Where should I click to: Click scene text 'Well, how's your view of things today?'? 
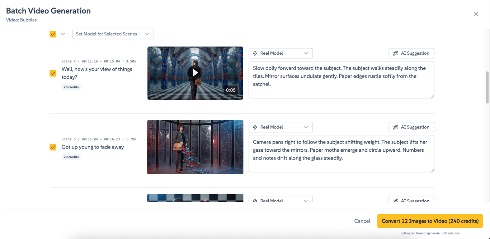[97, 73]
